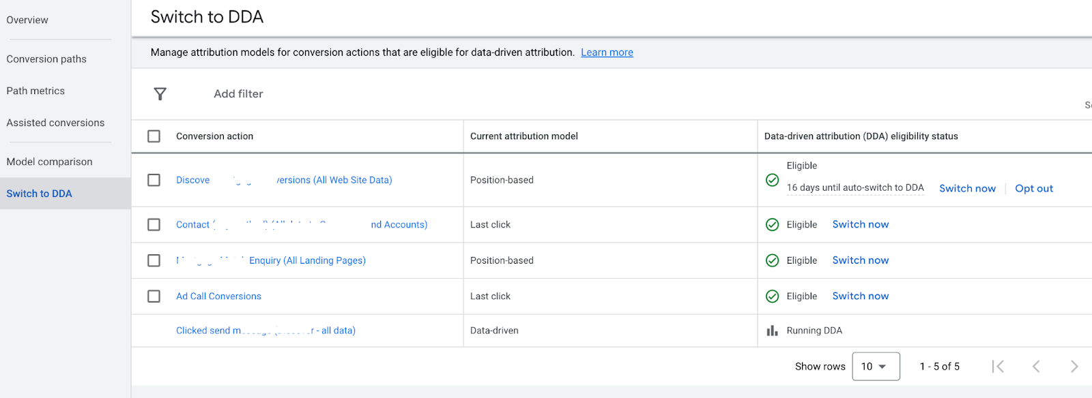Viewport: 1092px width, 398px height.
Task: Click the eligible checkmark icon in Discover row
Action: pos(772,180)
